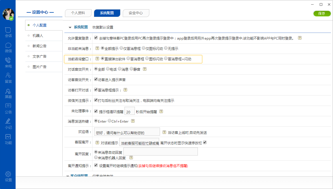Open the 来电 phone calls icon
Viewport: 333px width, 189px height.
[x=8, y=61]
